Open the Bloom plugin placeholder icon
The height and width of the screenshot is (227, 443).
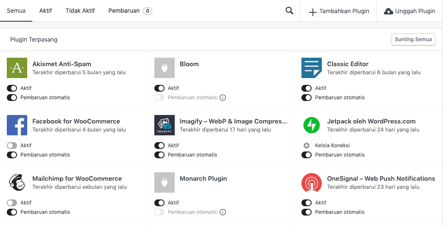tap(165, 68)
